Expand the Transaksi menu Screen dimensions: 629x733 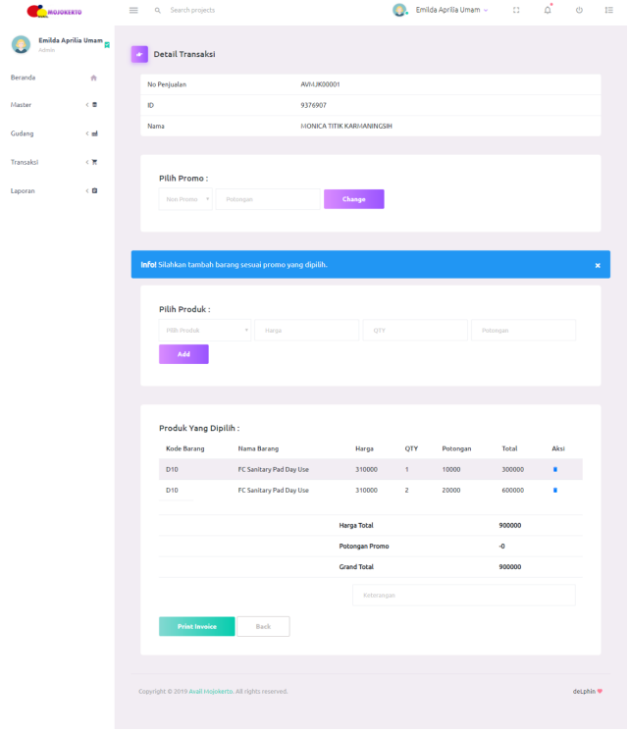[25, 162]
